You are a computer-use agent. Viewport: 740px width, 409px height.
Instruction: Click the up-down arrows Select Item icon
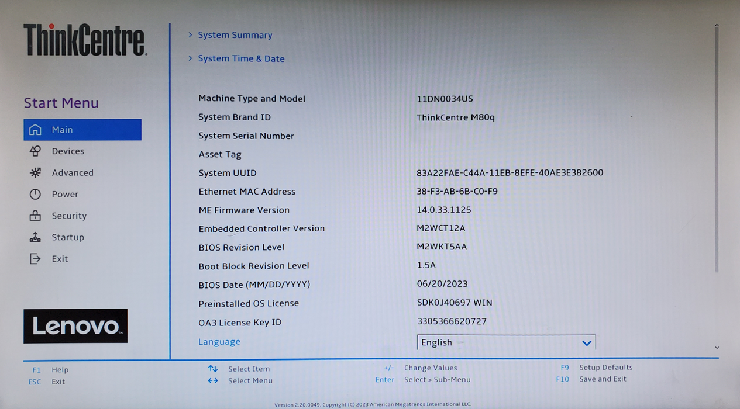[x=213, y=369]
